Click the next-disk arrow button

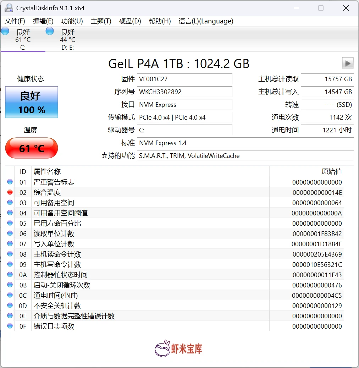(x=348, y=63)
